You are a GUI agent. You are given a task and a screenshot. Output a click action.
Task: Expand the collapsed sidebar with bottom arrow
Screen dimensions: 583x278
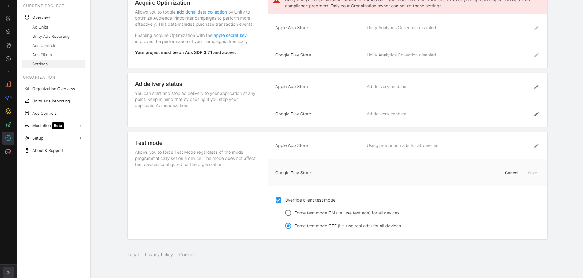[x=8, y=272]
